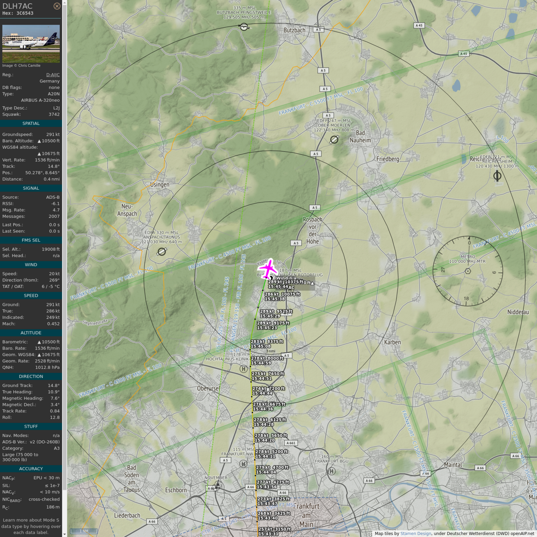Click the Frankfurt NW heliport icon
Viewport: 537px width, 537px height.
[243, 464]
